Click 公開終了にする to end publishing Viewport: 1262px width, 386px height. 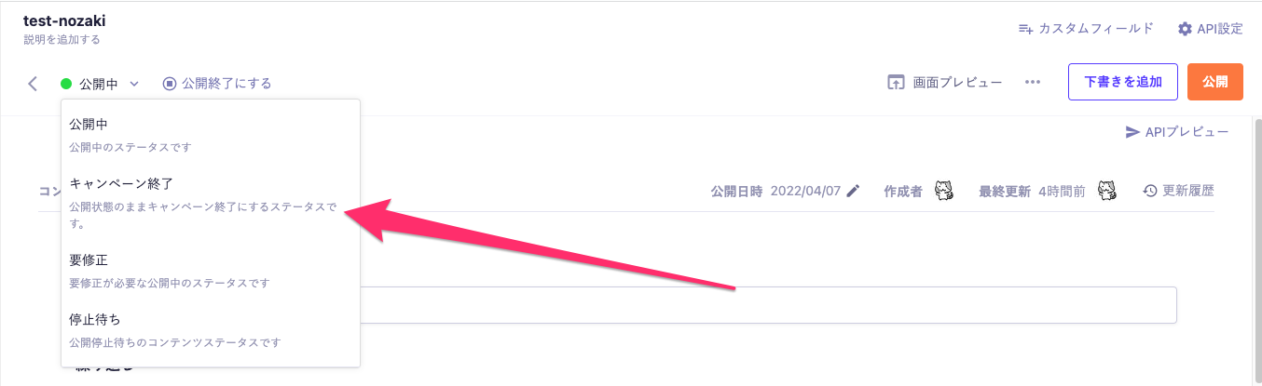pyautogui.click(x=217, y=84)
